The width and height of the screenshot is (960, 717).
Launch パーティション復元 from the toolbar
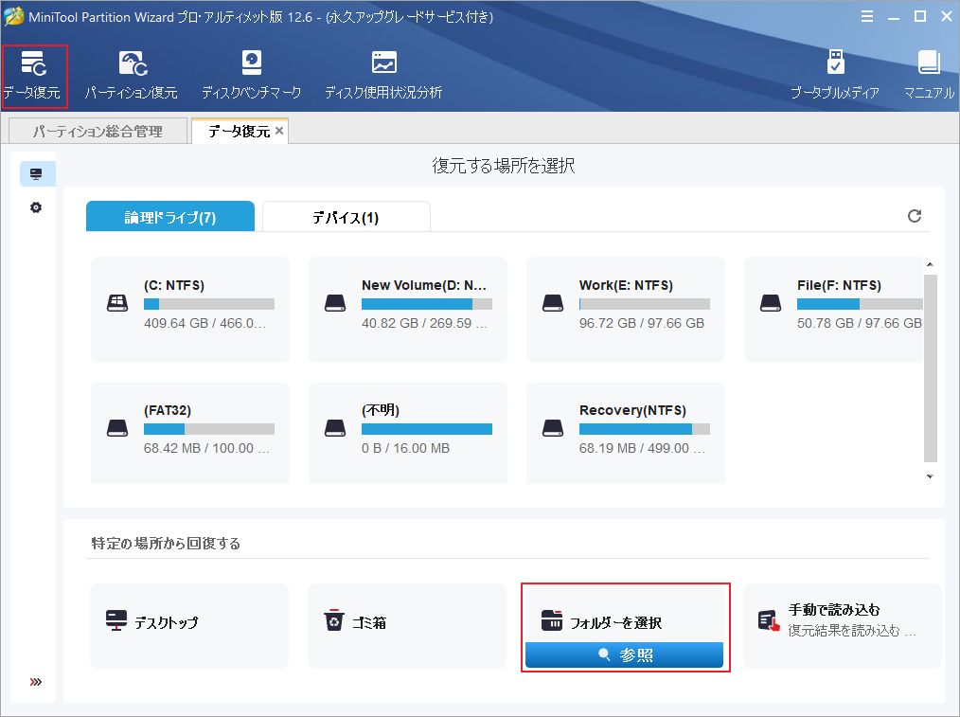tap(132, 76)
